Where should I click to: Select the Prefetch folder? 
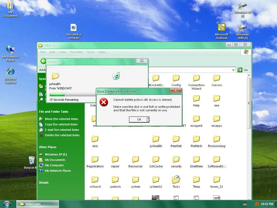click(196, 142)
